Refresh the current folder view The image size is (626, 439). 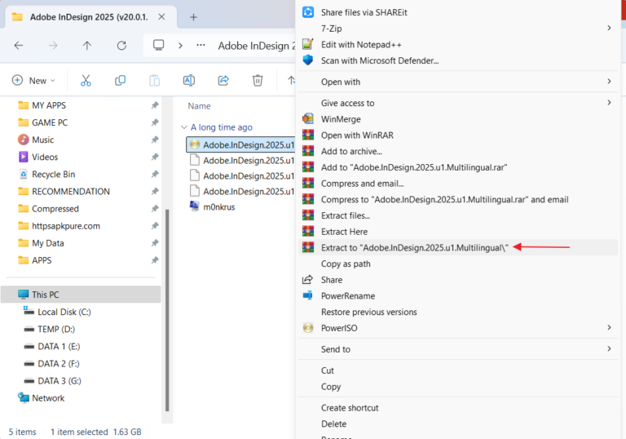[121, 46]
